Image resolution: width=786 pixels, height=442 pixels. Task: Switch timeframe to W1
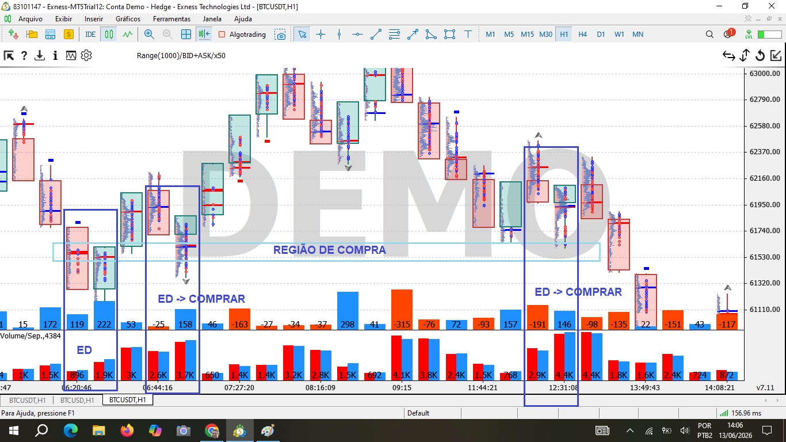[x=619, y=34]
